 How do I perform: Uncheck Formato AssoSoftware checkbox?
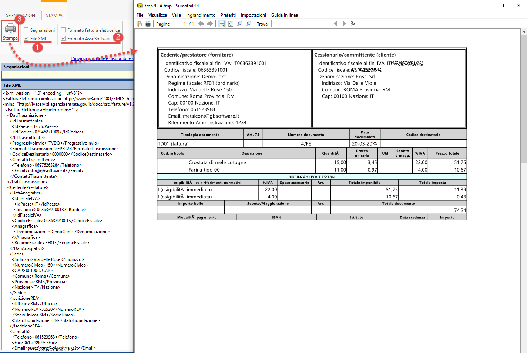tap(63, 38)
